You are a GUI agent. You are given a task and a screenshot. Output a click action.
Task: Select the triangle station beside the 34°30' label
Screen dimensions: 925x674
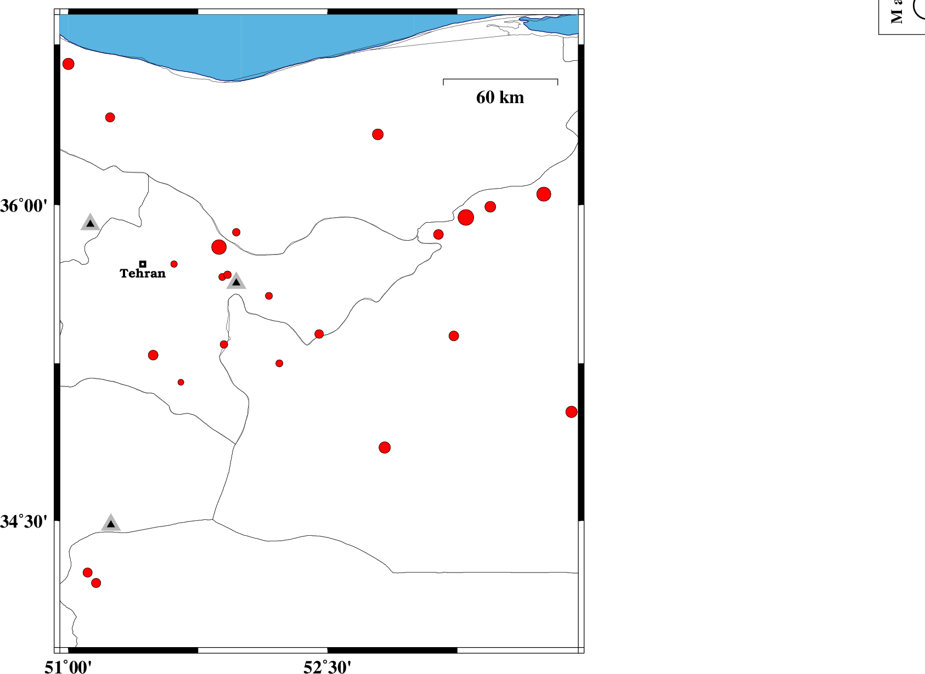[111, 523]
